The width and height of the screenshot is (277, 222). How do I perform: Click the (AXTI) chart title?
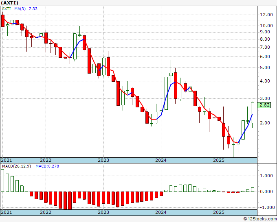[x=9, y=3]
